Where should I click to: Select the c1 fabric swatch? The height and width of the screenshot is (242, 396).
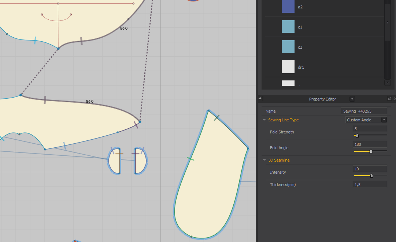coord(288,26)
